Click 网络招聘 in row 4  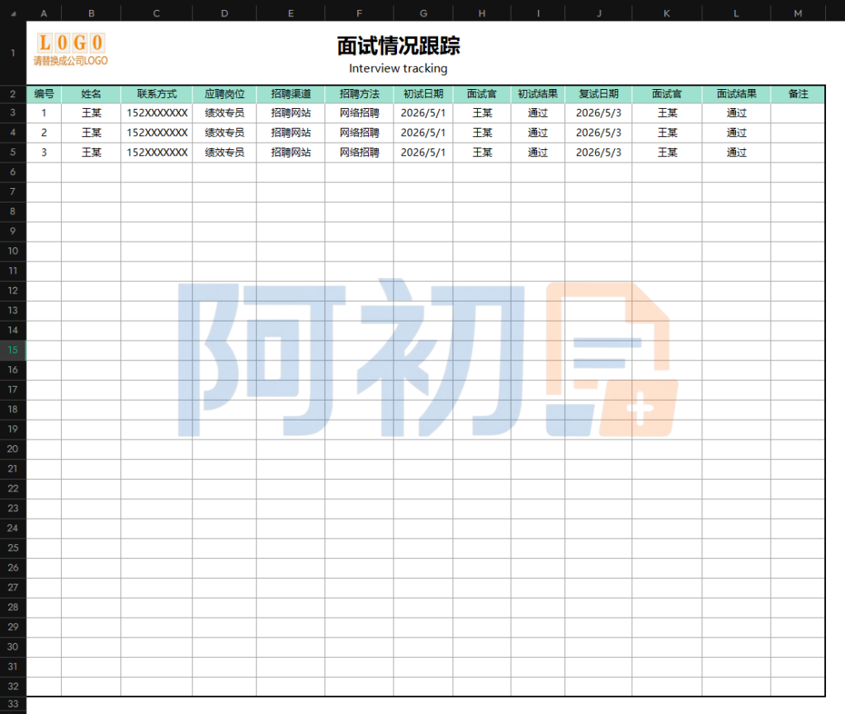359,133
